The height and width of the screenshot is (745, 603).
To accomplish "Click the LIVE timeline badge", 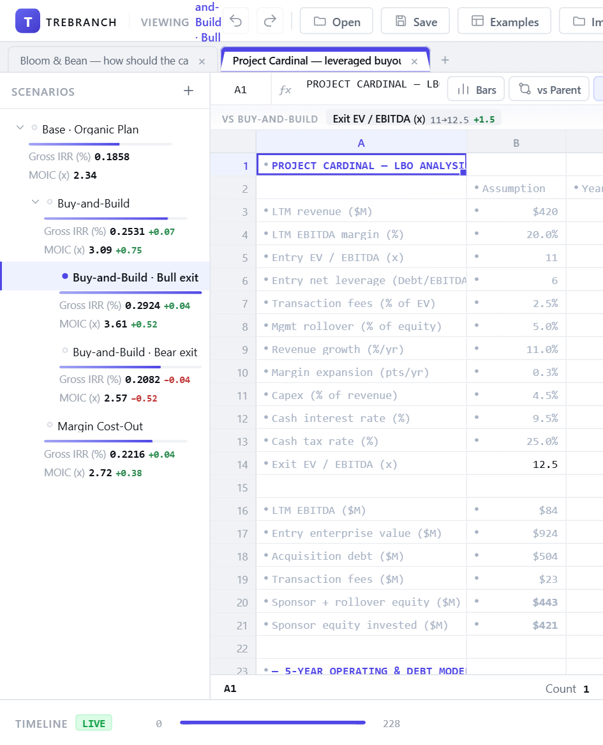I will pyautogui.click(x=94, y=723).
